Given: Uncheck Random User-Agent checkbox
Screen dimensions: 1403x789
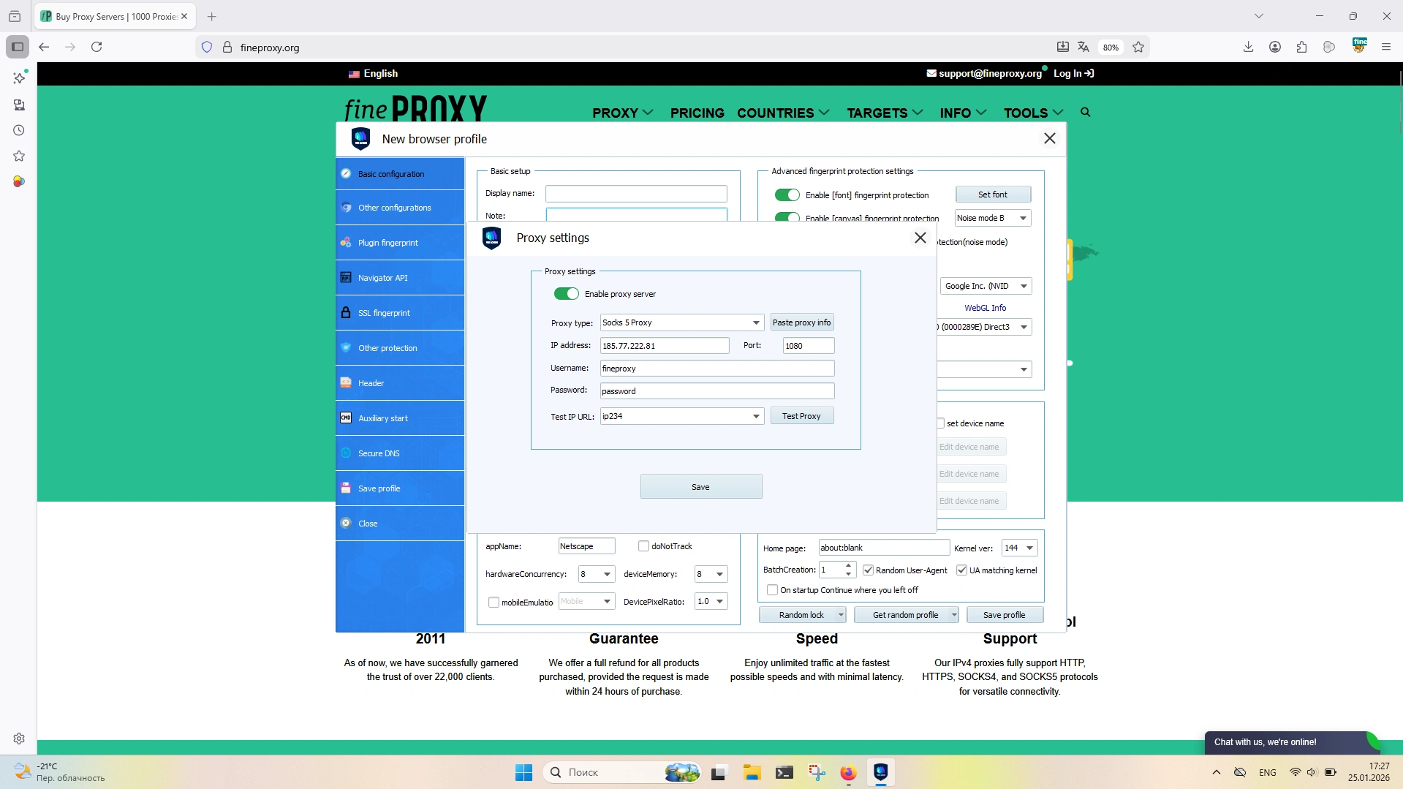Looking at the screenshot, I should click(x=868, y=570).
